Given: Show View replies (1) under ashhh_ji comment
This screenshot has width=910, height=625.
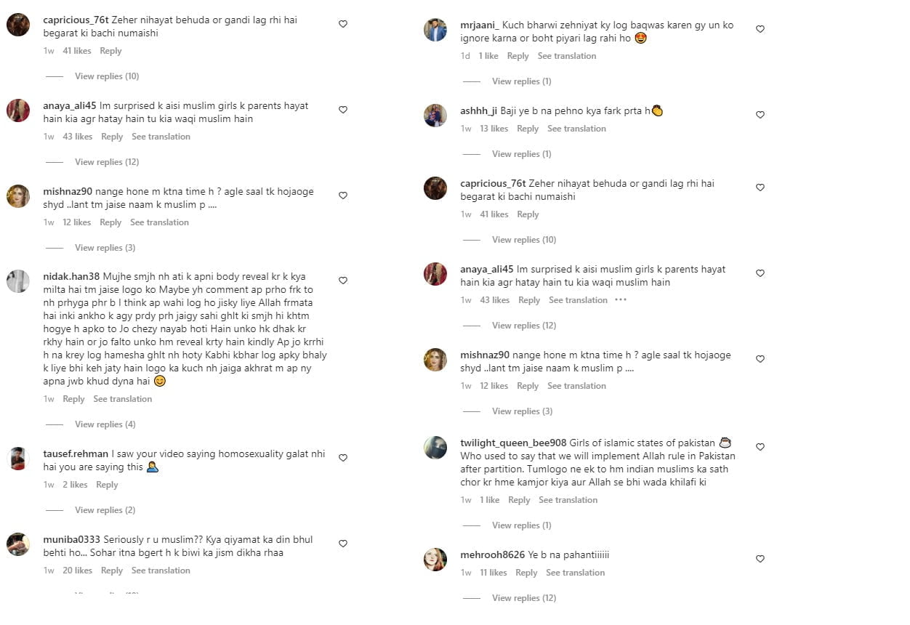Looking at the screenshot, I should 522,154.
